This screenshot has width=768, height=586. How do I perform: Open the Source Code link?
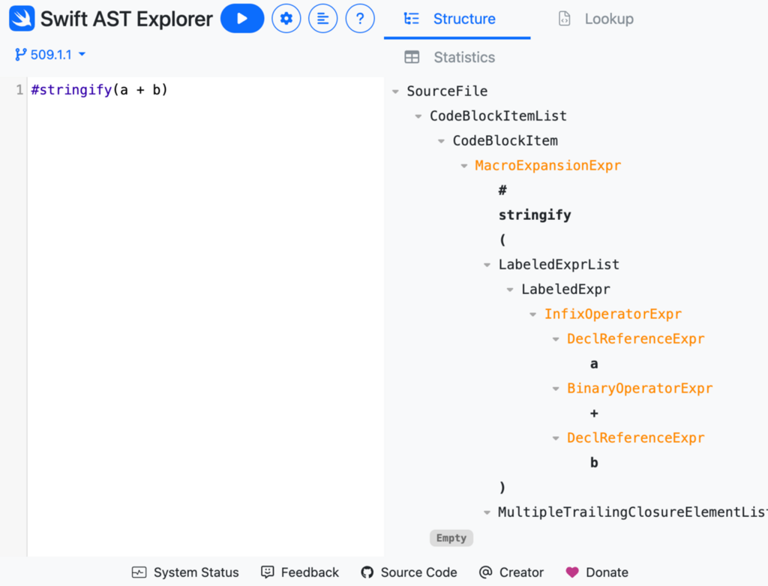click(409, 572)
